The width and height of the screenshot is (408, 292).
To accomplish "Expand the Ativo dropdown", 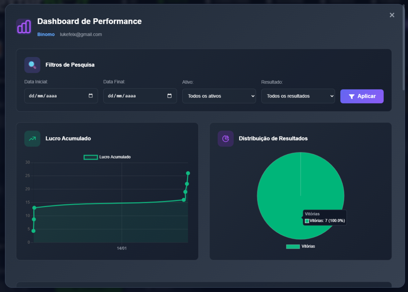I will point(219,96).
